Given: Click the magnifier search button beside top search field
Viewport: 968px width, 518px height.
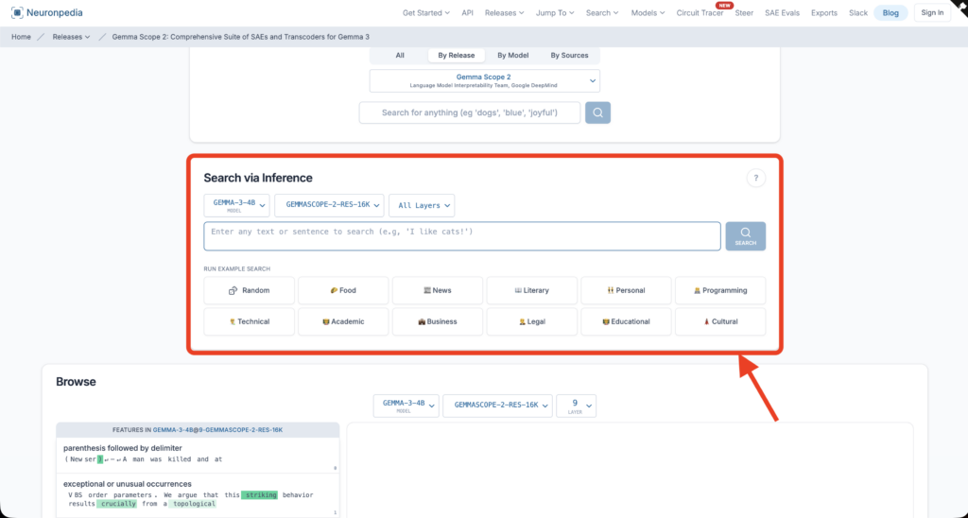Looking at the screenshot, I should point(597,112).
